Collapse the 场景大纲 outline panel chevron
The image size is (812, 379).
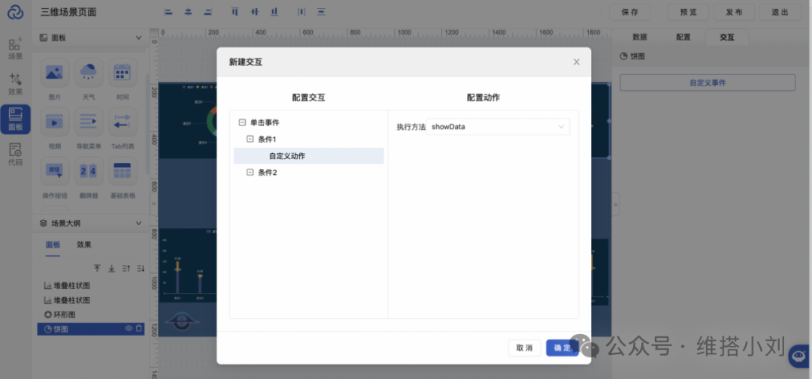(x=138, y=224)
